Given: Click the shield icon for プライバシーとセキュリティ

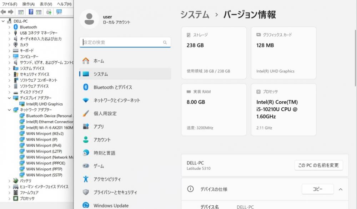Looking at the screenshot, I should (x=86, y=192).
